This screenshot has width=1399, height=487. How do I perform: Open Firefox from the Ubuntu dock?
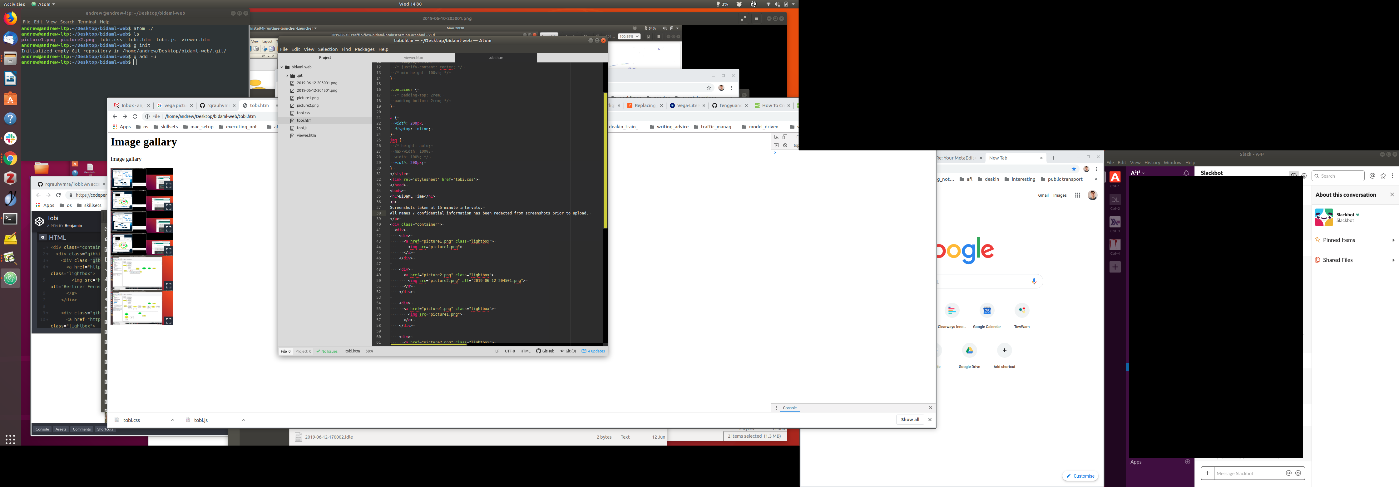tap(10, 18)
